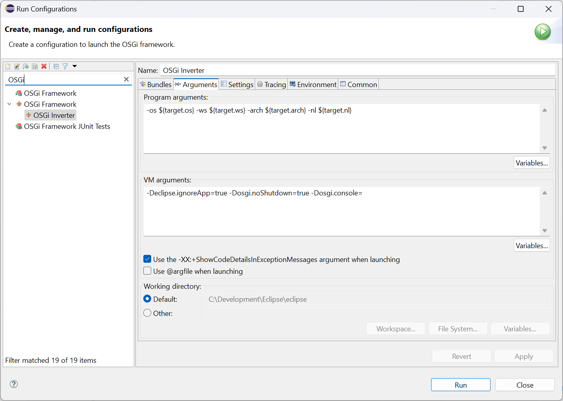Switch to the Arguments tab
Image resolution: width=563 pixels, height=401 pixels.
coord(196,84)
